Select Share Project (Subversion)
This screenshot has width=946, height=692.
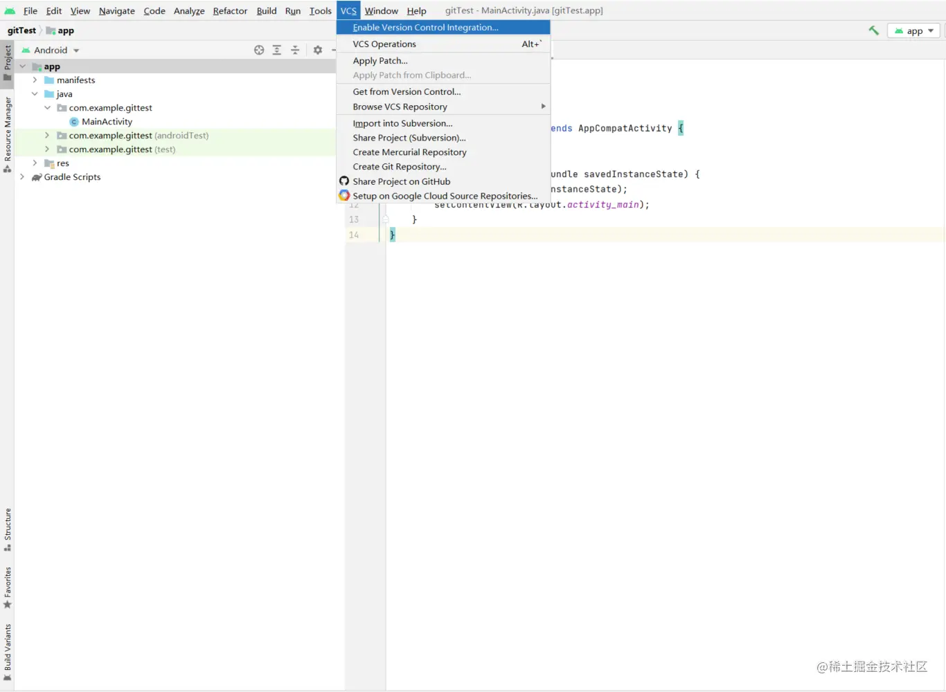[x=443, y=138]
